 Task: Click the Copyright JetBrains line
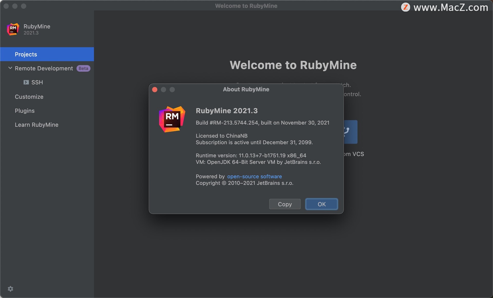coord(244,183)
